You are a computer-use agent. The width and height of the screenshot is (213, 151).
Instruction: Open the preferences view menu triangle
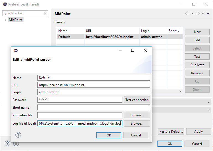[208, 13]
